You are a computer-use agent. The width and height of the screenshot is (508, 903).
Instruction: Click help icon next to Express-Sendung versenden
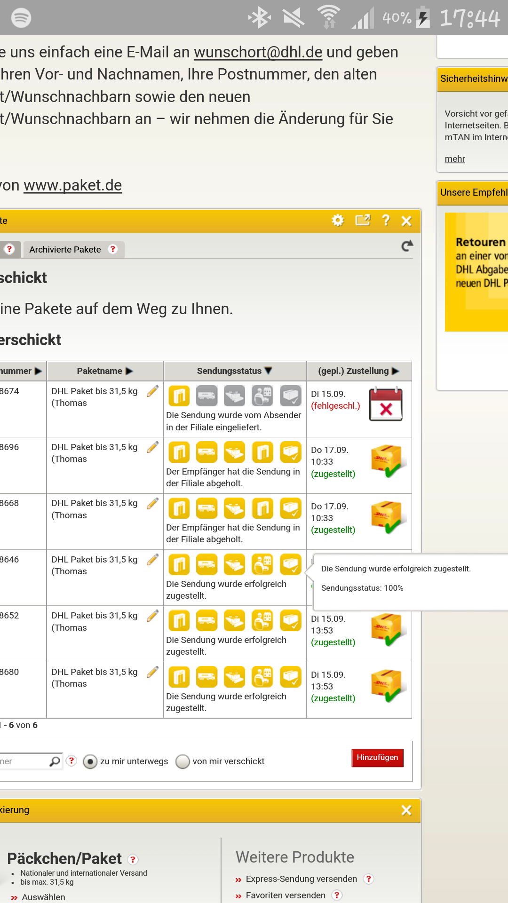click(x=369, y=879)
